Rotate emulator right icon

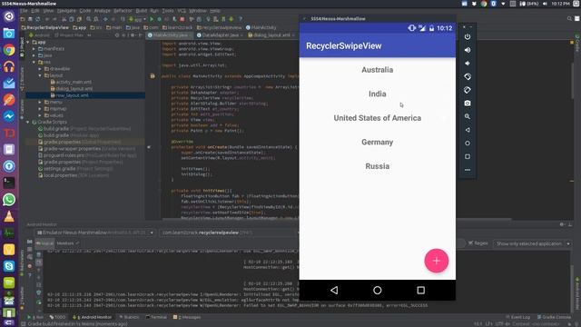tap(468, 90)
